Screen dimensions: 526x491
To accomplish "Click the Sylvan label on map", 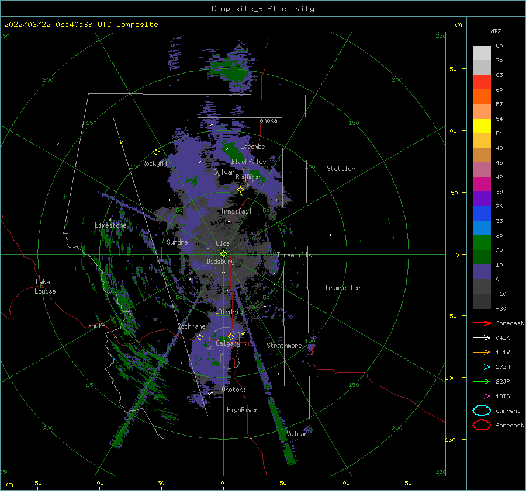I will point(224,172).
